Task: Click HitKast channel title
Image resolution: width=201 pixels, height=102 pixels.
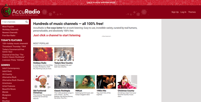Action: pyautogui.click(x=79, y=91)
